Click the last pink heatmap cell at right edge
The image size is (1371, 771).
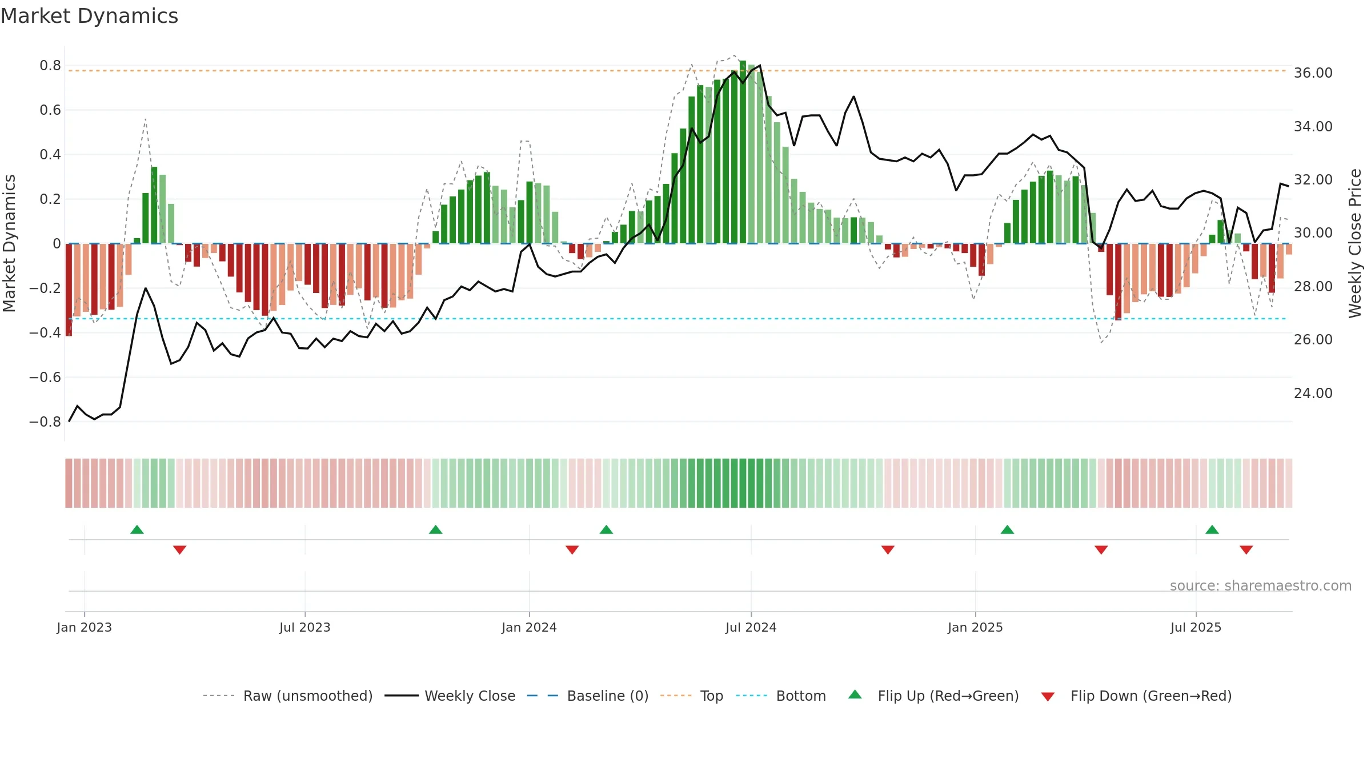point(1289,483)
